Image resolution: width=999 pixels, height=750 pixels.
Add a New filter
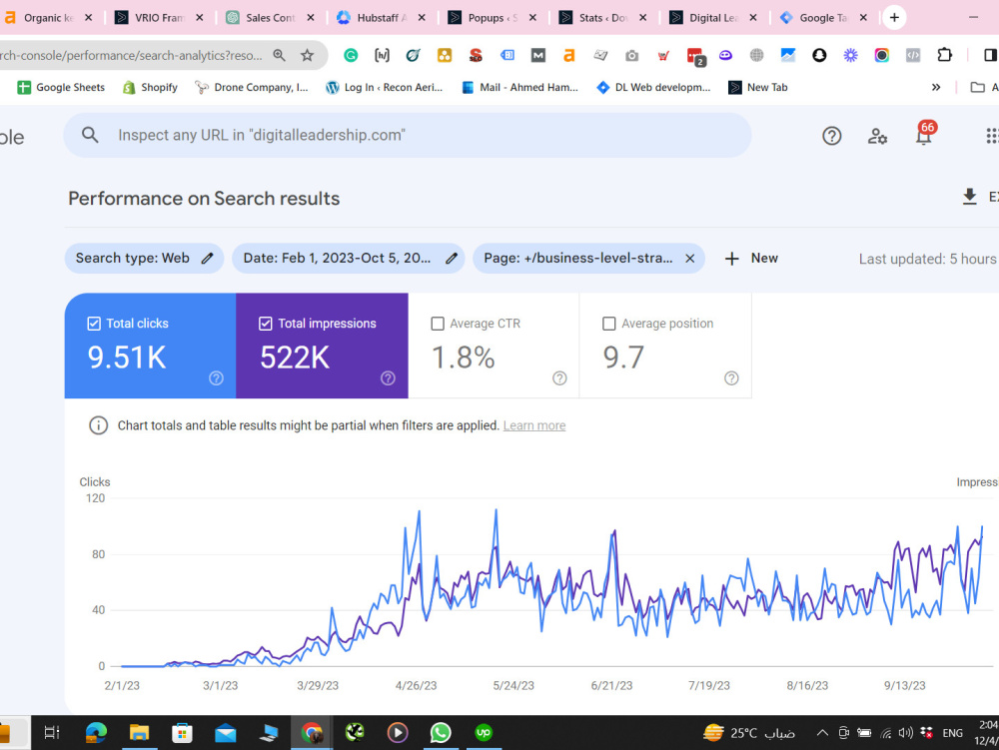point(751,258)
